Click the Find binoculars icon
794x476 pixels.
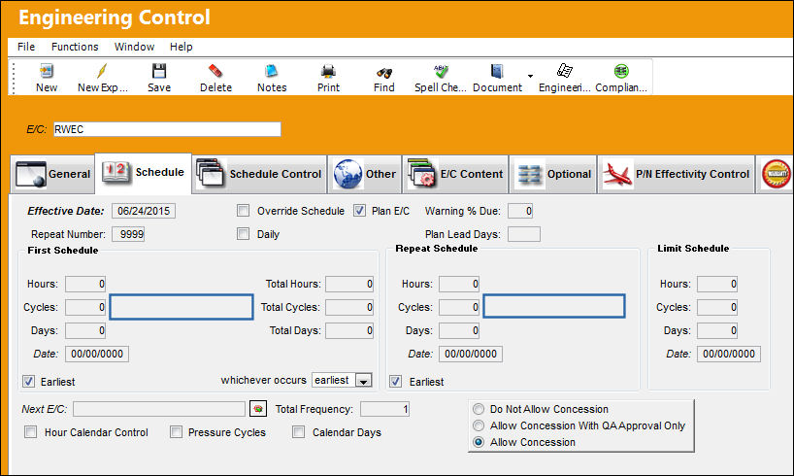[383, 72]
